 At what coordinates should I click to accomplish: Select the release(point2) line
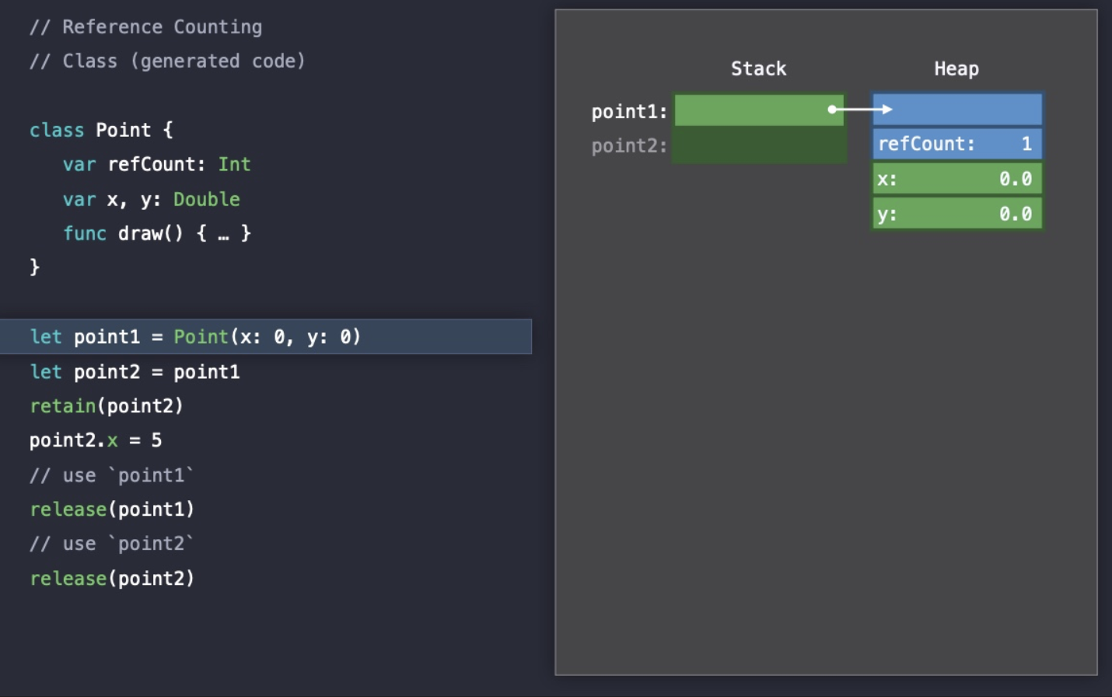112,578
